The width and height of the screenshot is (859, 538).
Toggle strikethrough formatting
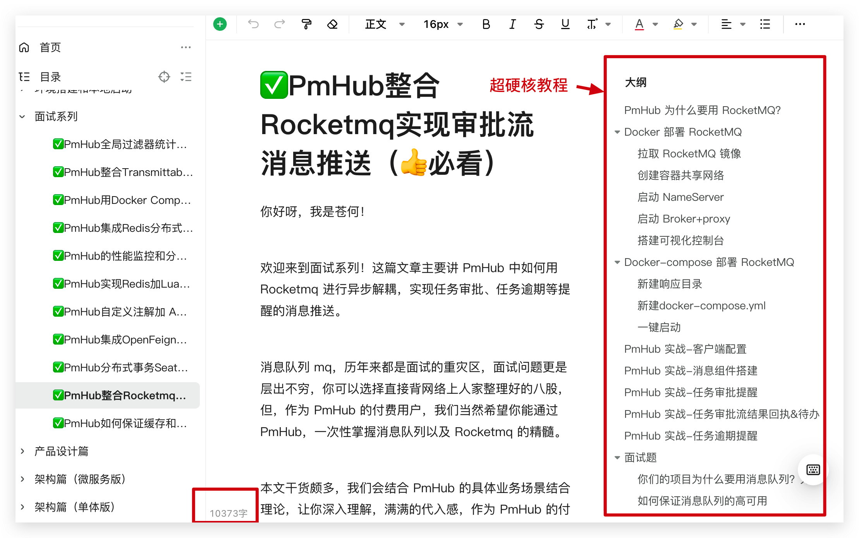pos(539,24)
